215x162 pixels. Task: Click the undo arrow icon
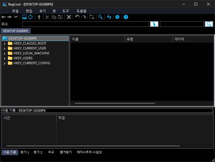pyautogui.click(x=77, y=17)
